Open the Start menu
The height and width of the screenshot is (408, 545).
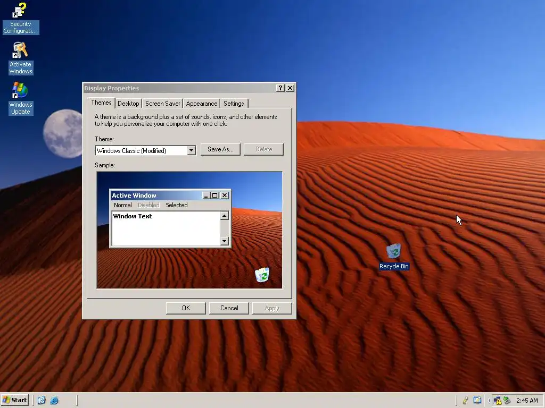[14, 400]
